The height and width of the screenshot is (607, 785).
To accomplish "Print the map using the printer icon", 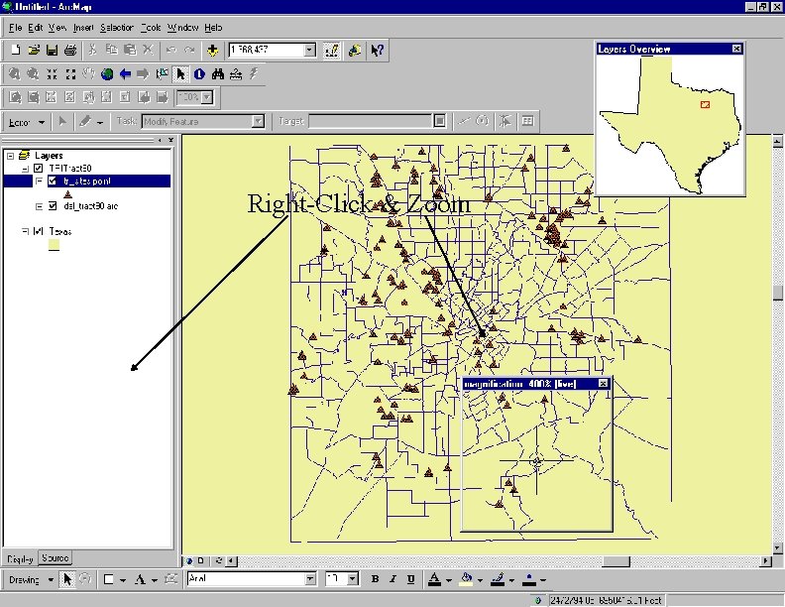I will pos(70,50).
